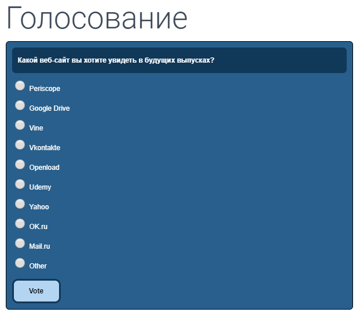Choose the Google Drive radio option
Viewport: 360px width, 316px height.
coord(20,106)
